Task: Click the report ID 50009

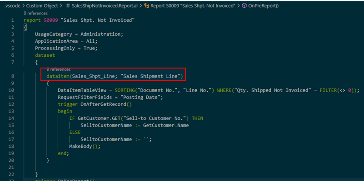Action: pyautogui.click(x=50, y=20)
